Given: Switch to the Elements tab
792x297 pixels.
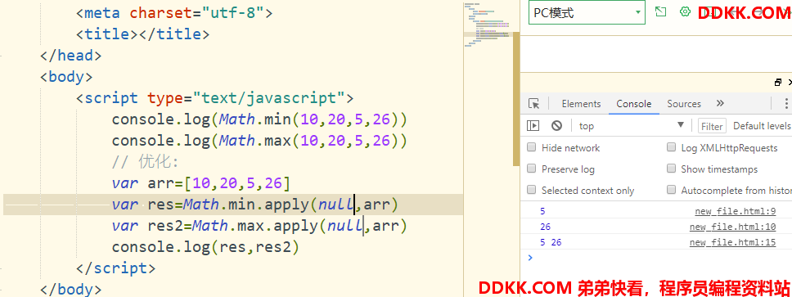Looking at the screenshot, I should click(x=581, y=104).
